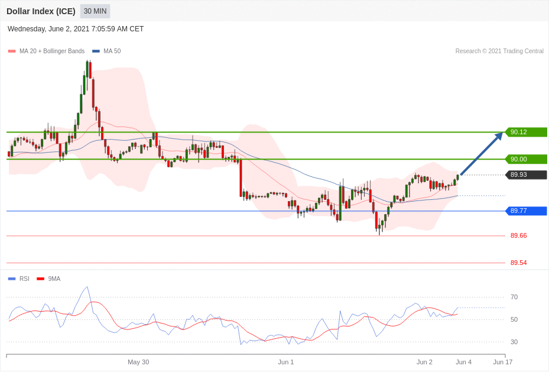Select the 89.77 blue pivot tag
This screenshot has height=372, width=549.
pos(526,211)
